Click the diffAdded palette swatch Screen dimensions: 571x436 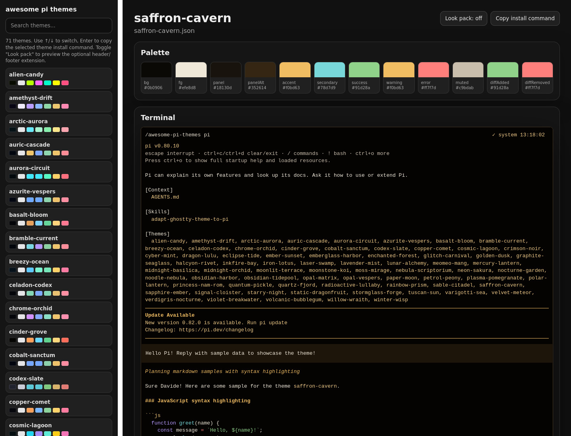pyautogui.click(x=503, y=78)
